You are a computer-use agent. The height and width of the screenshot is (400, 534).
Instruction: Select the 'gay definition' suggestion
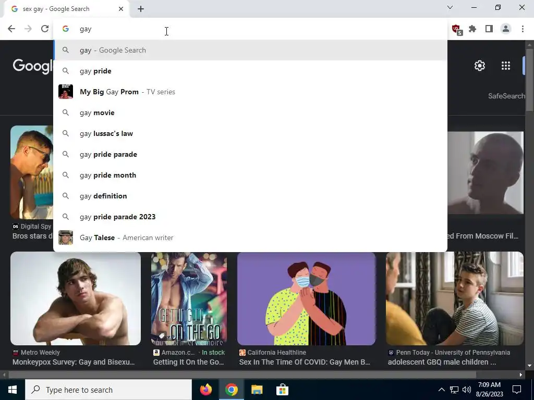pyautogui.click(x=250, y=196)
